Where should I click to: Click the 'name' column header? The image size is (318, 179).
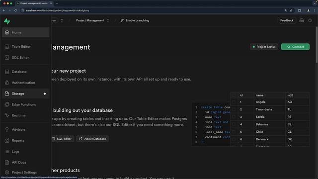pyautogui.click(x=269, y=95)
